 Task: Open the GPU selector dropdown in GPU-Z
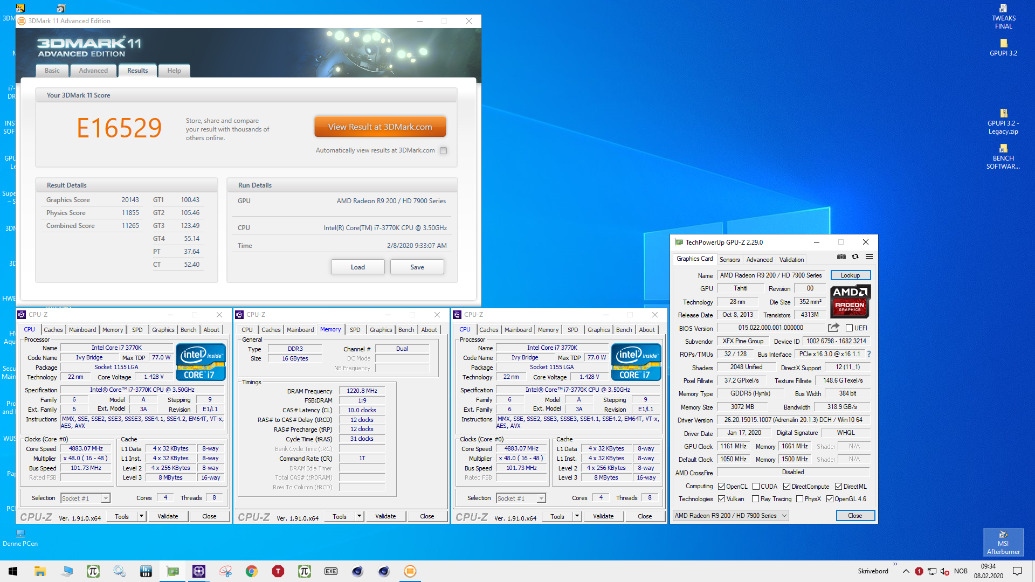pos(730,516)
